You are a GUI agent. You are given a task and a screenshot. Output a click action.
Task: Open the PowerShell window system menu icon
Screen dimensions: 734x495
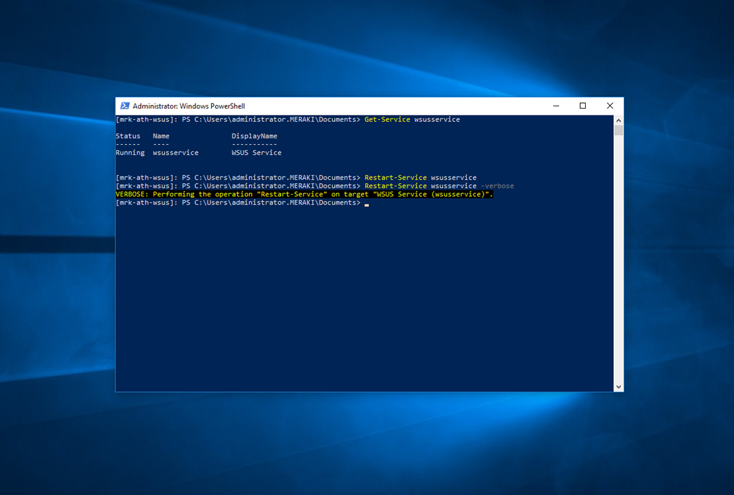point(125,106)
